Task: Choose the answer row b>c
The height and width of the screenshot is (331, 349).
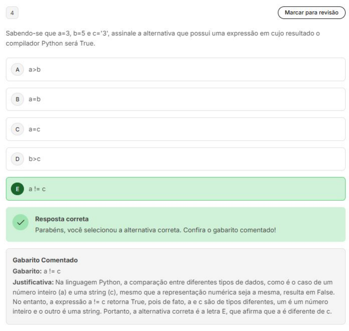Action: (176, 159)
